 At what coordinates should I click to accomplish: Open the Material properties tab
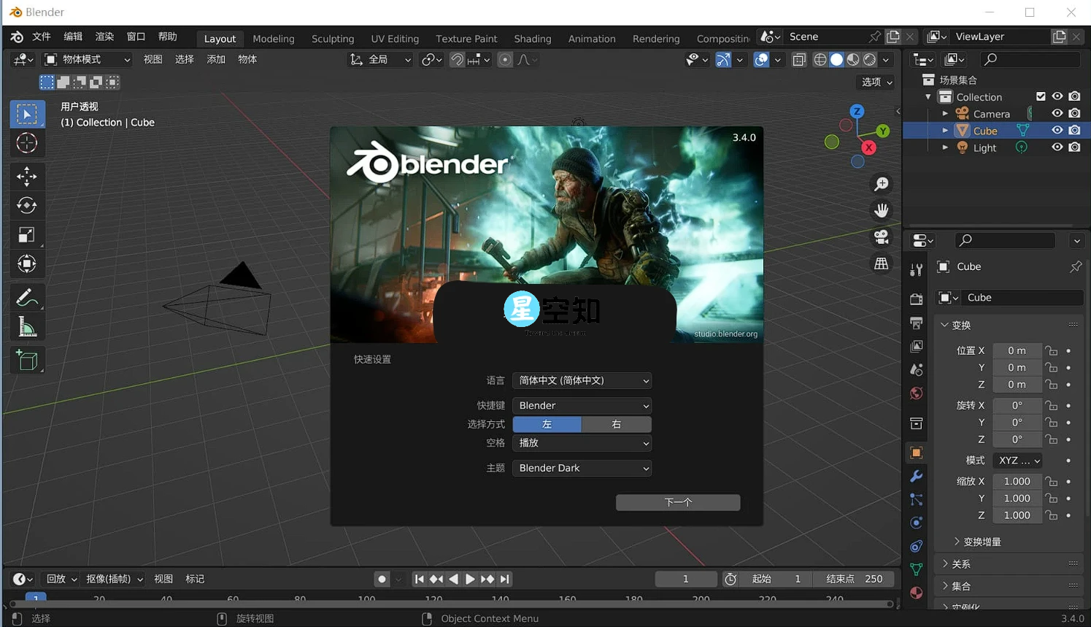917,593
